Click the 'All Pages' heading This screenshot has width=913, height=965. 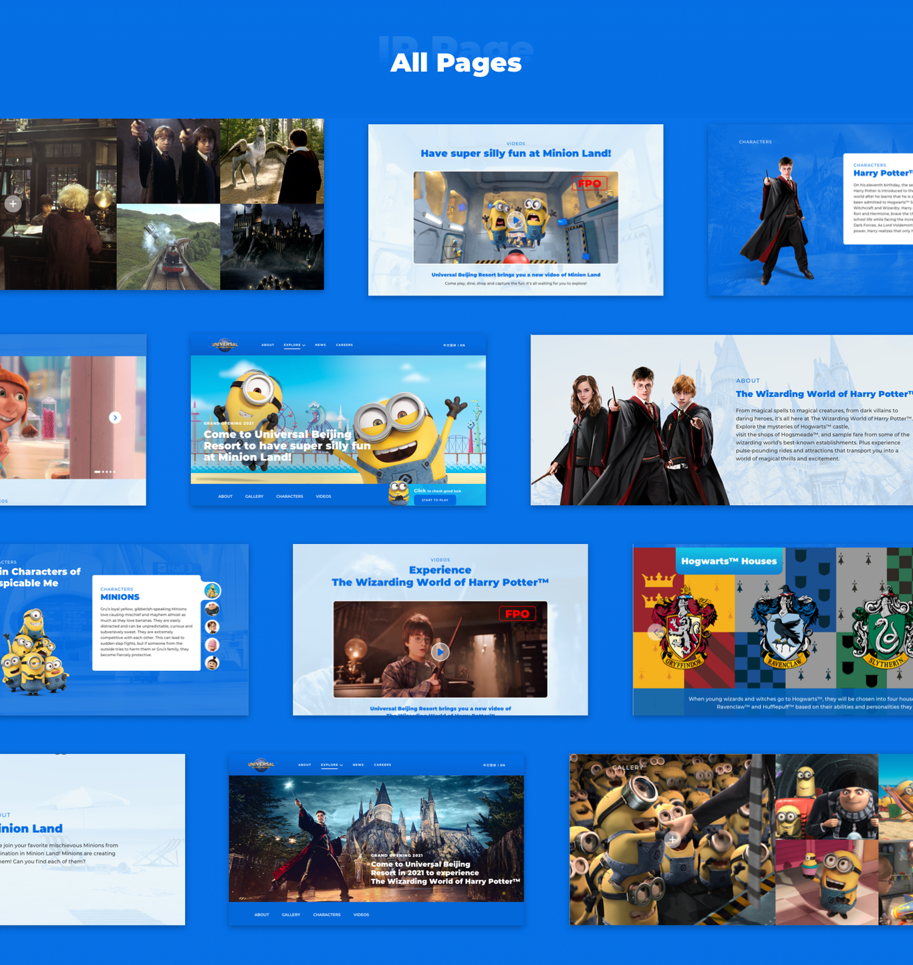pos(456,63)
